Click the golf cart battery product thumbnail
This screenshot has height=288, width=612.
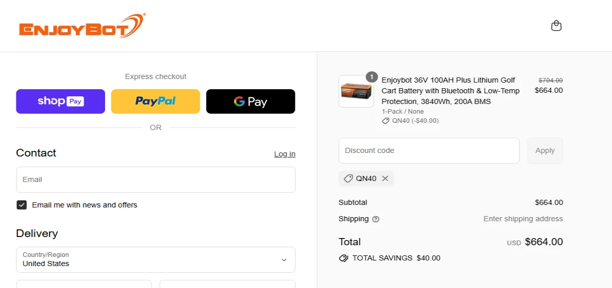356,91
